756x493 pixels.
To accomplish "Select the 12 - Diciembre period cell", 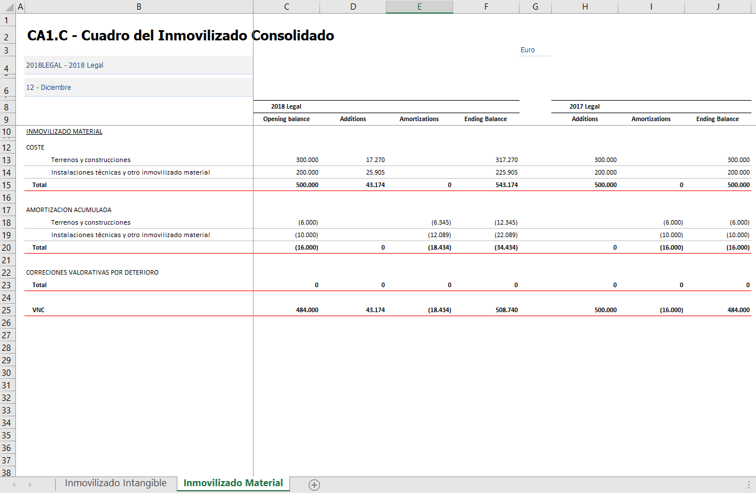I will point(138,88).
